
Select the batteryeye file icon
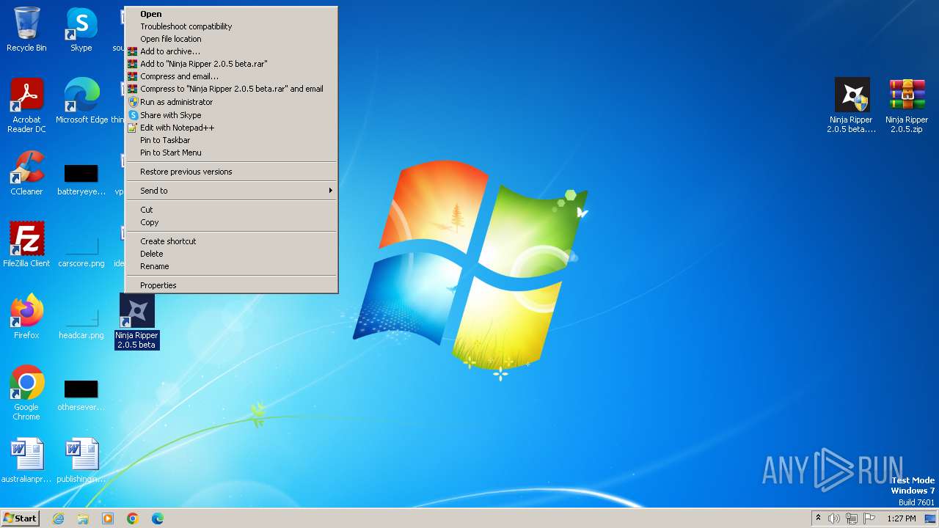81,180
